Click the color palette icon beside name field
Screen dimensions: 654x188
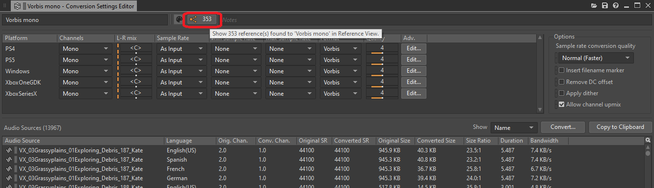pos(179,20)
